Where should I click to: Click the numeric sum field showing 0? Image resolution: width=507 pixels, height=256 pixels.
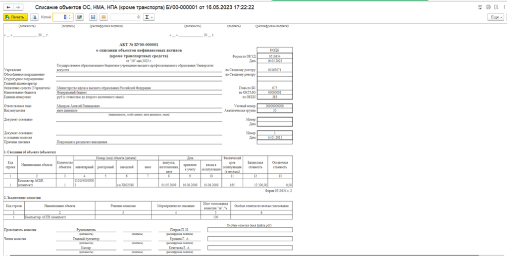click(x=125, y=17)
